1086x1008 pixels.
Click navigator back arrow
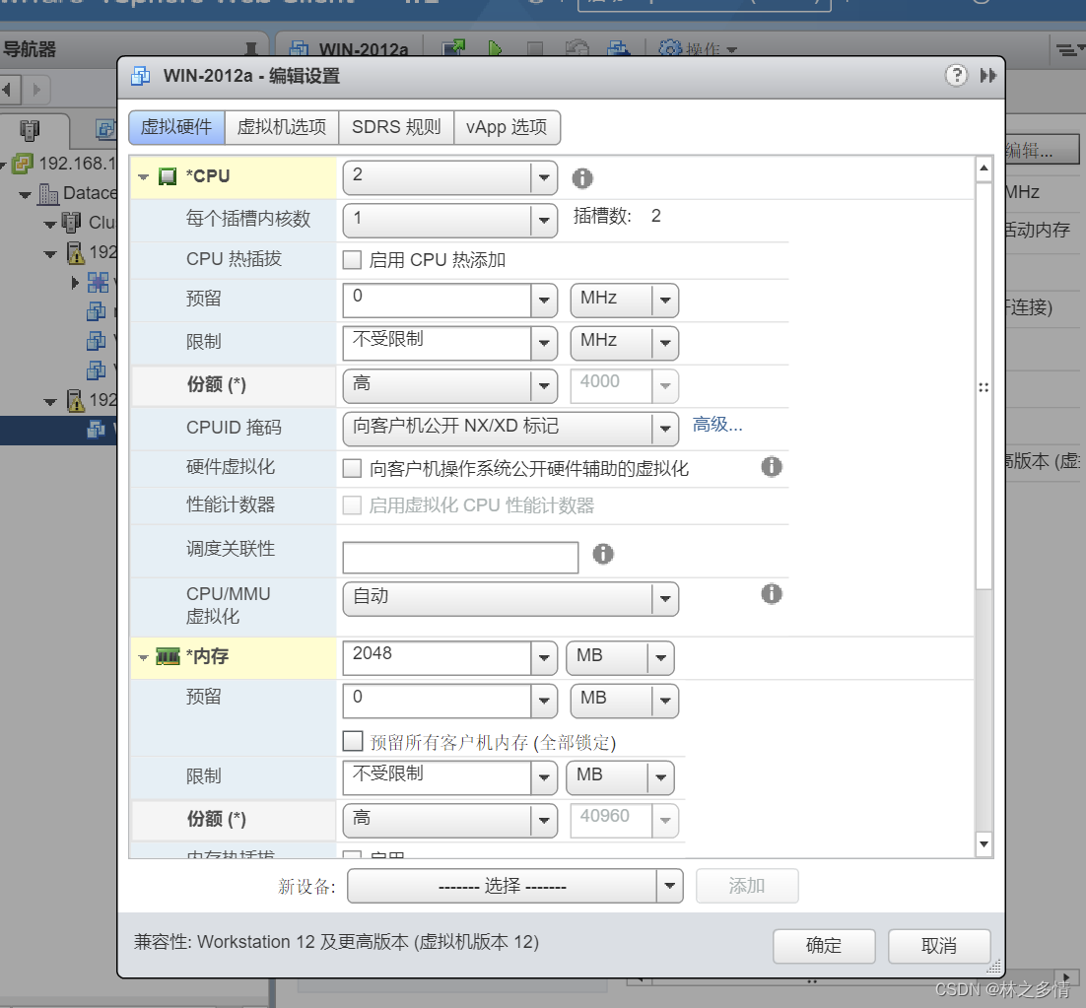point(6,90)
